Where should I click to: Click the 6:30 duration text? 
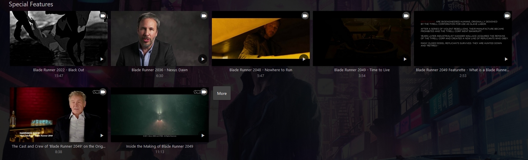tap(160, 76)
